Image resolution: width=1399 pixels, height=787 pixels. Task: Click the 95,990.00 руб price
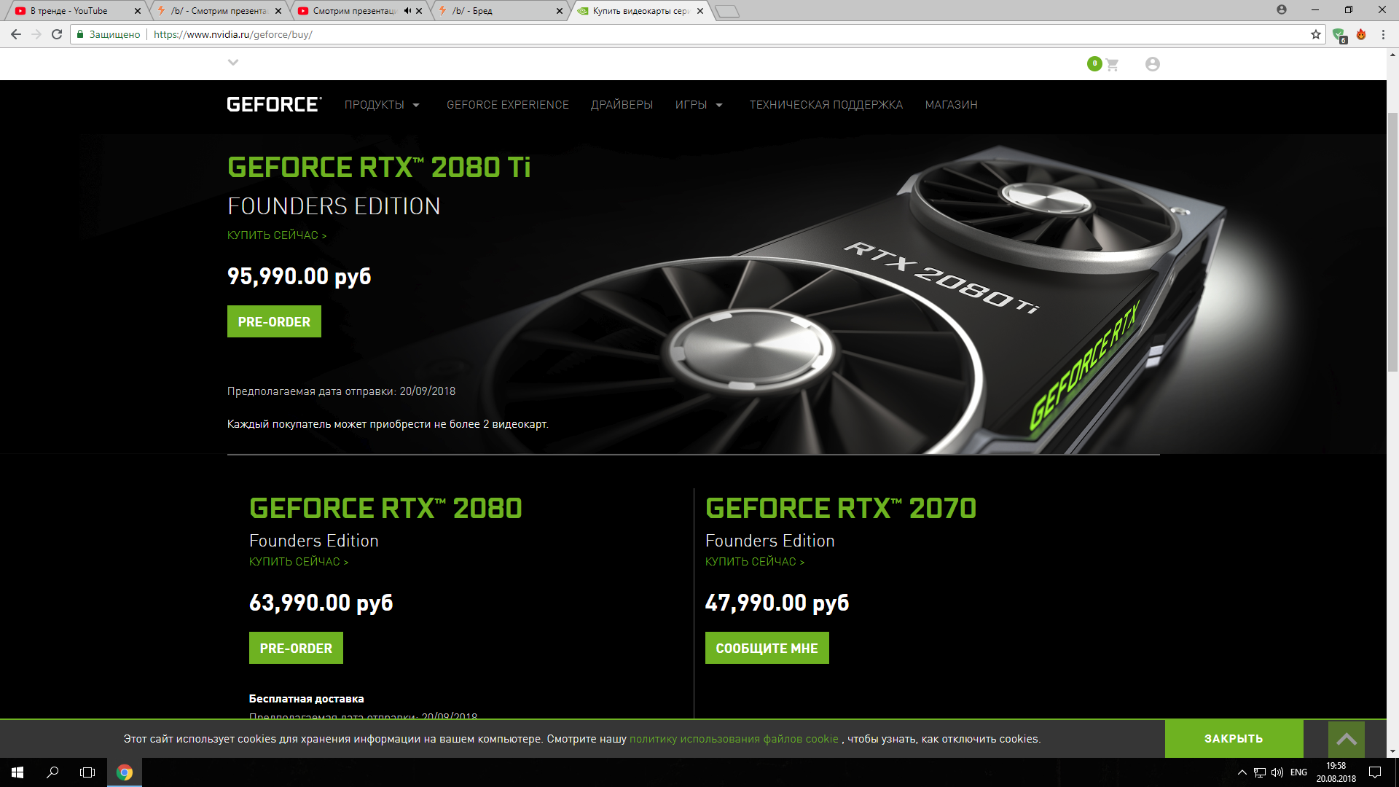pos(299,276)
